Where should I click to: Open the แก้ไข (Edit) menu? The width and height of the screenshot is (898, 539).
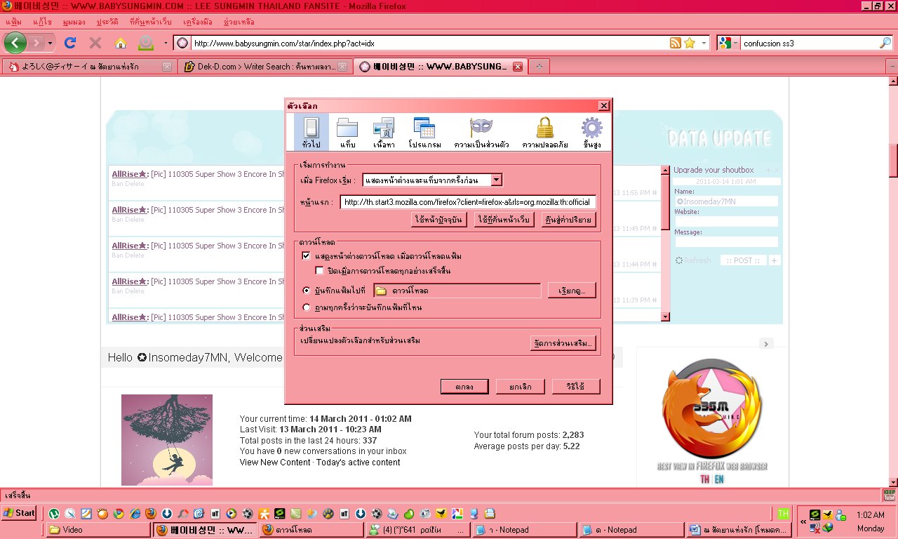pos(41,22)
